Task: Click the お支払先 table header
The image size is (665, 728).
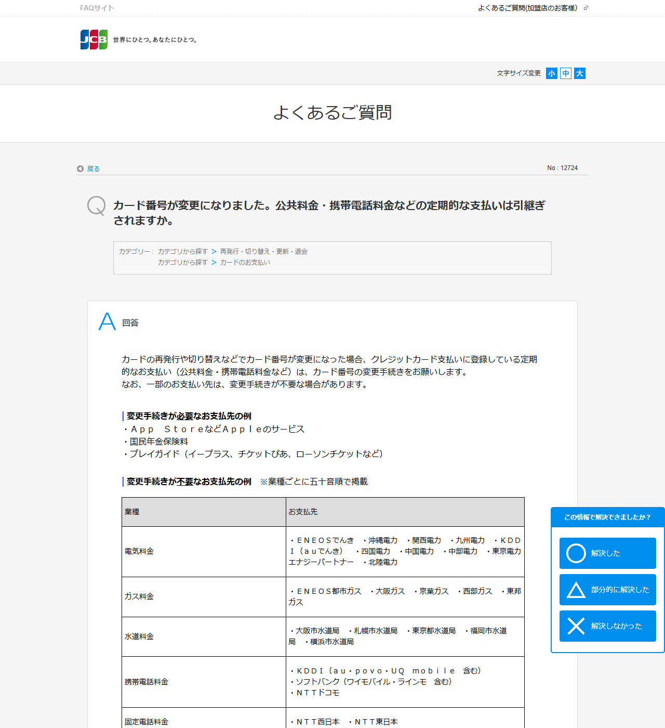Action: (x=405, y=512)
